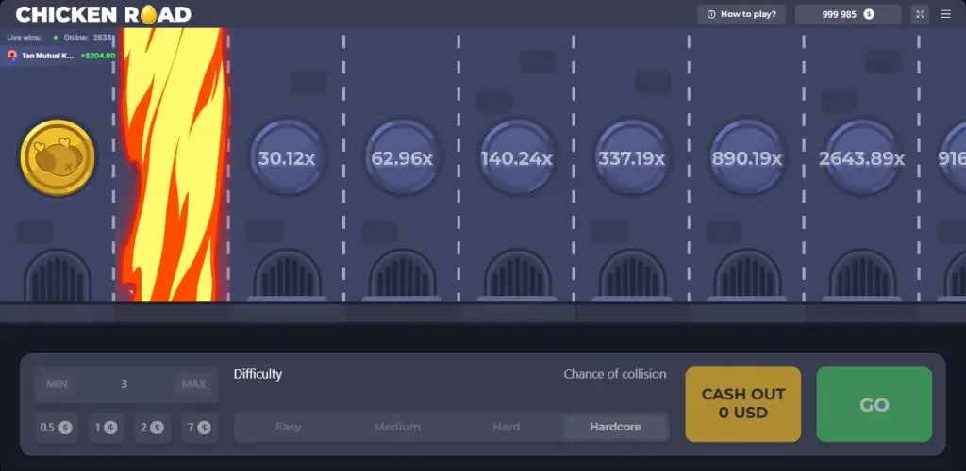Screen dimensions: 966x471
Task: Open the How to play? guide
Action: tap(741, 14)
